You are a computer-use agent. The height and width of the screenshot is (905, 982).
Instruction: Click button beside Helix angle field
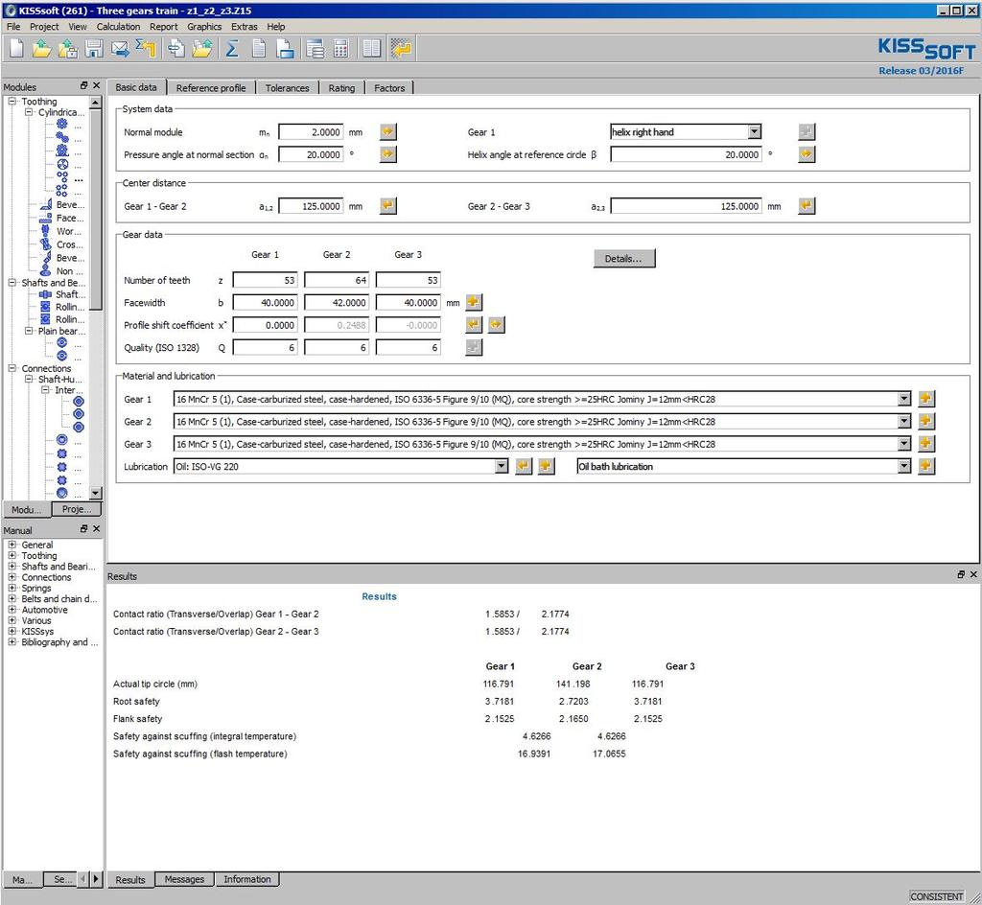807,154
